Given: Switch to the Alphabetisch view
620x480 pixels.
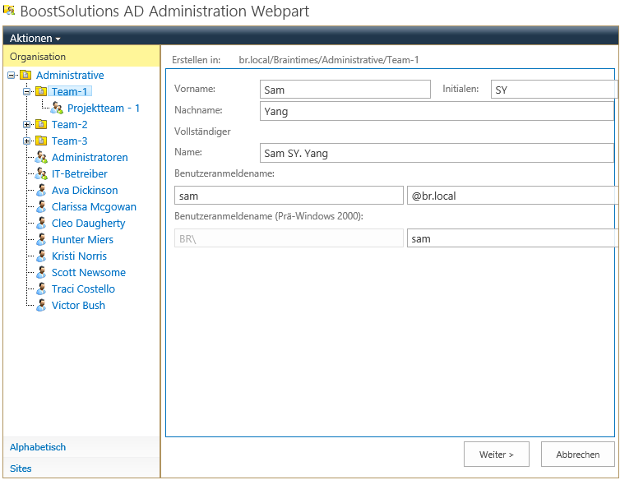Looking at the screenshot, I should tap(38, 447).
